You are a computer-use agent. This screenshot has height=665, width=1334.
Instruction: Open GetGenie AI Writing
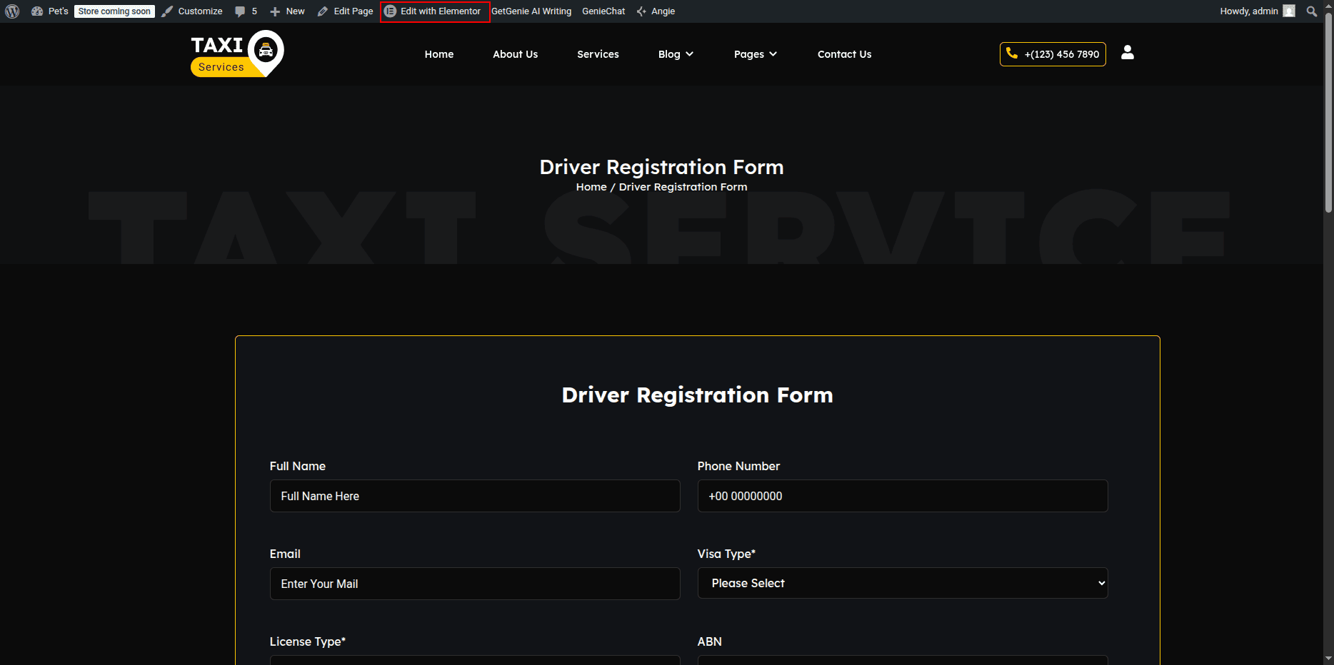pos(531,11)
